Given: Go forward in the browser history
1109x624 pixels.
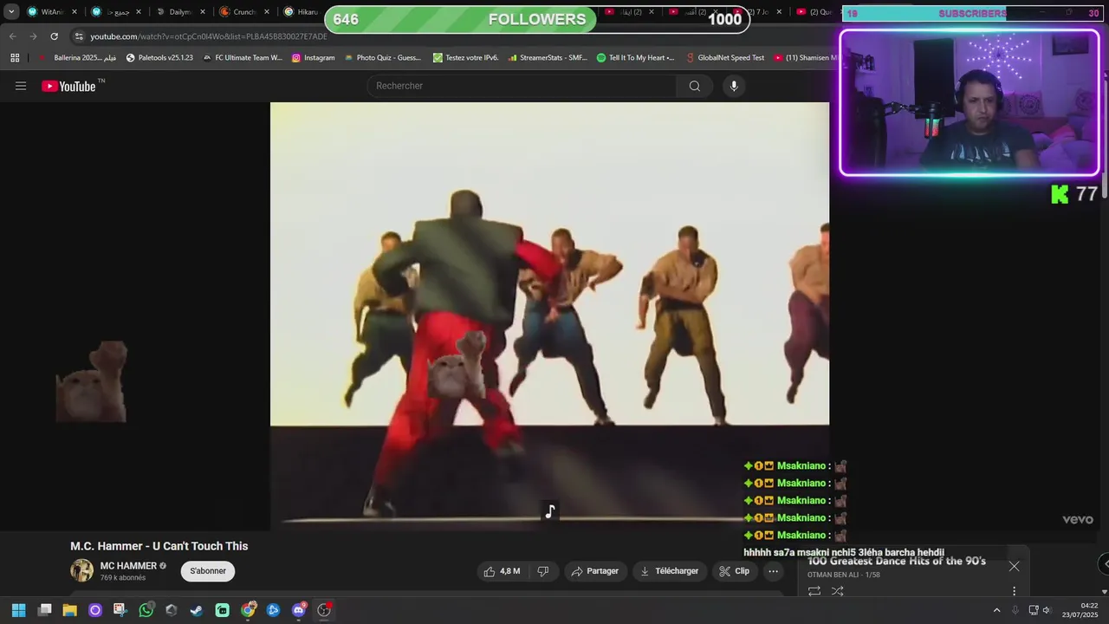Looking at the screenshot, I should coord(33,36).
